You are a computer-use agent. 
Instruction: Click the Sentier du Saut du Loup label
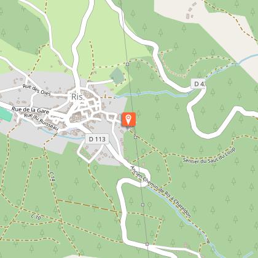tap(209, 157)
